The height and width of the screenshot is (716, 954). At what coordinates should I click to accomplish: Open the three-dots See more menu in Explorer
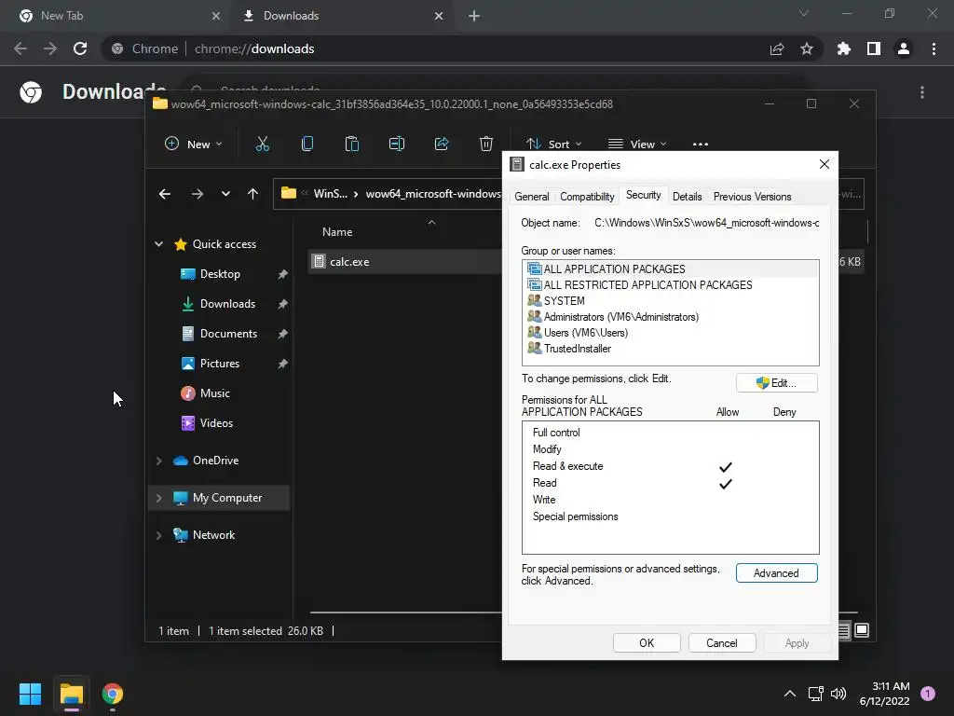coord(701,145)
